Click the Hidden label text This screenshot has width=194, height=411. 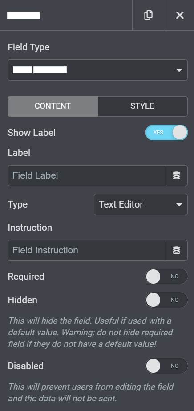23,300
